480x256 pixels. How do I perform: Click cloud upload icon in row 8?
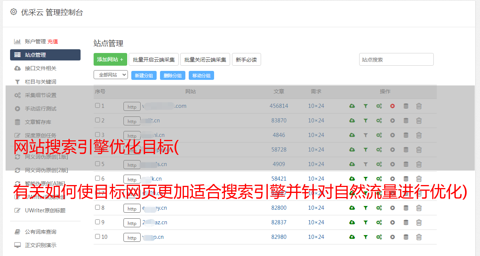click(x=352, y=208)
